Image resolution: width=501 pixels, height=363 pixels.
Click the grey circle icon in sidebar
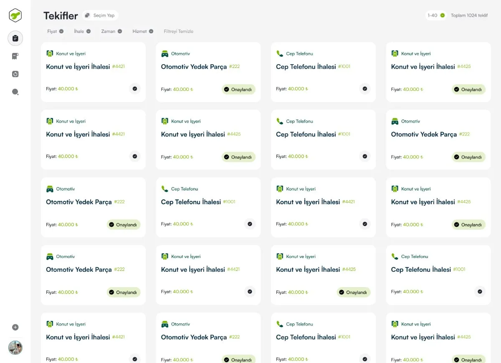tap(15, 92)
